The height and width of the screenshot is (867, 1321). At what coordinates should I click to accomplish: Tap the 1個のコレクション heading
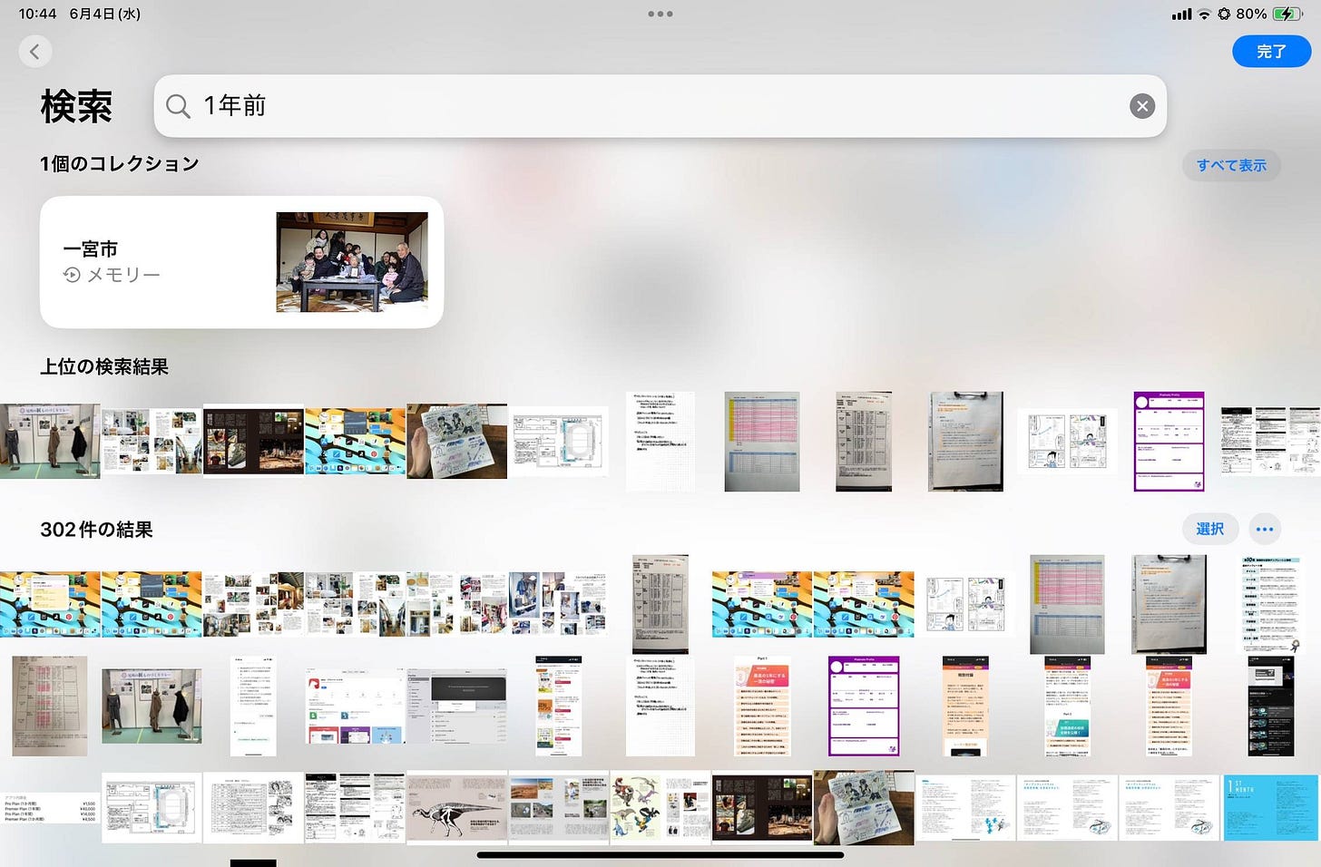pyautogui.click(x=120, y=163)
